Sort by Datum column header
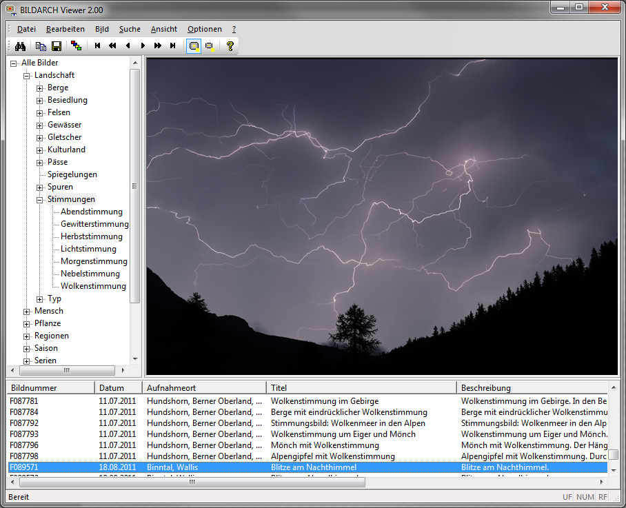626x508 pixels. coord(119,388)
